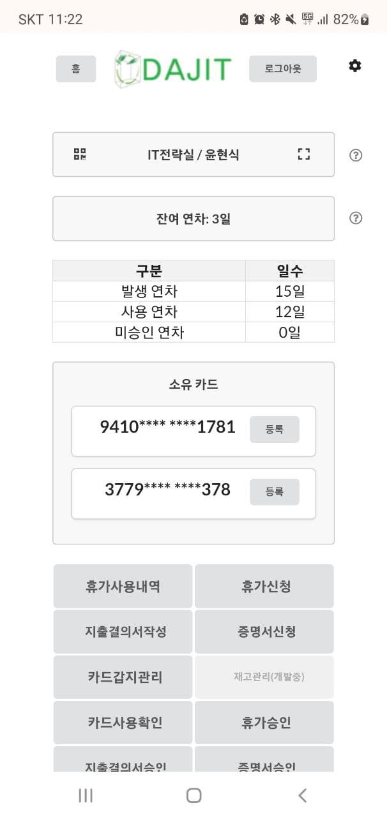The height and width of the screenshot is (817, 387).
Task: Tap the QR code icon
Action: [80, 154]
